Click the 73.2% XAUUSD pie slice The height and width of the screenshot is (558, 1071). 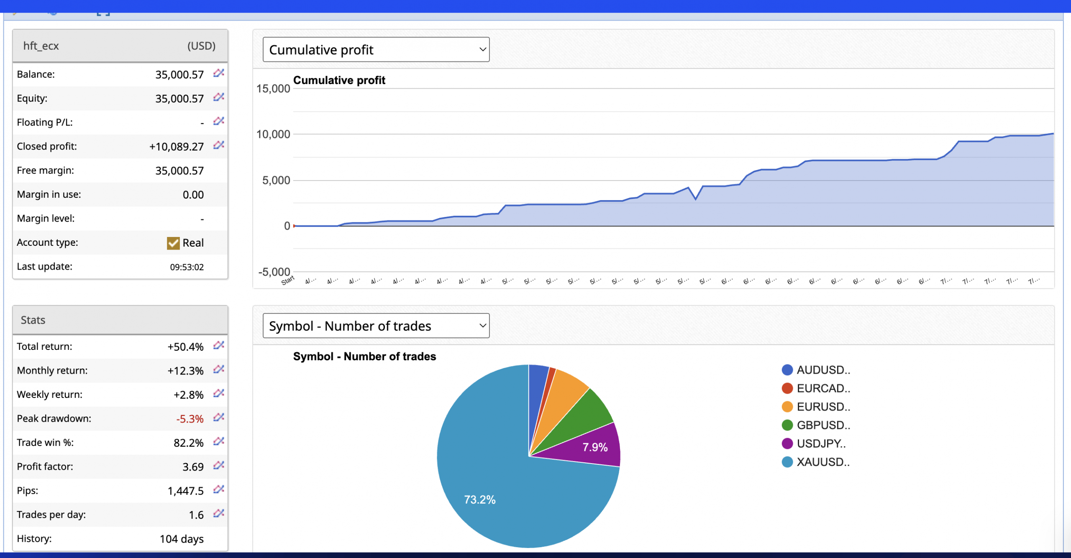coord(480,499)
